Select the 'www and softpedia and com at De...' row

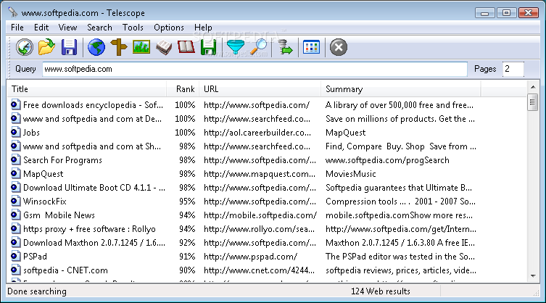coord(92,119)
